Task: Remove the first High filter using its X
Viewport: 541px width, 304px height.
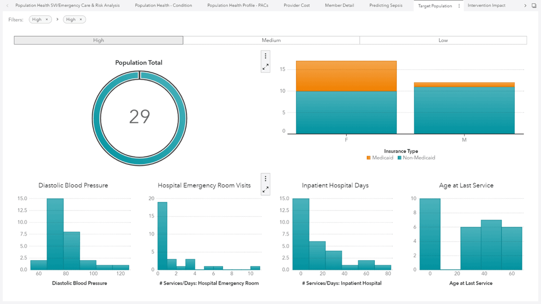Action: point(46,19)
